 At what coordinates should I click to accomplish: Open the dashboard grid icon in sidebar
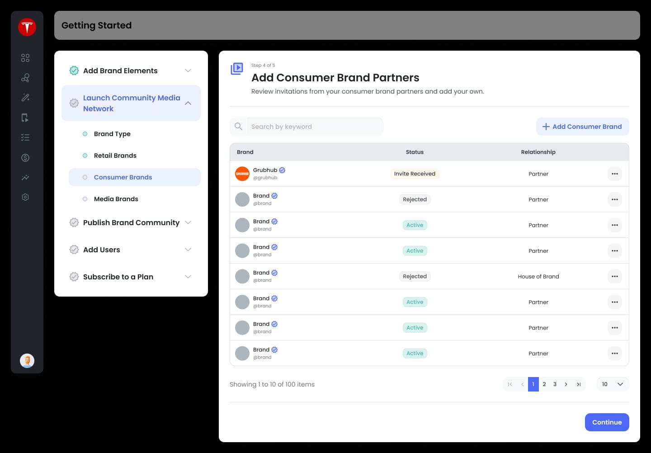(25, 58)
